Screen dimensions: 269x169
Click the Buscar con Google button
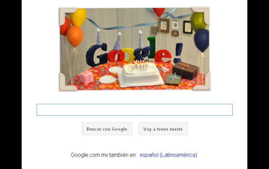pos(107,129)
